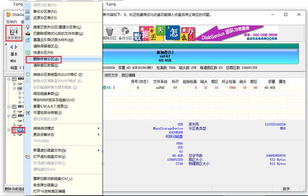Click the edit icon beside 重建主引导记录(MBR)
Viewport: 308px width, 196px height.
28,40
